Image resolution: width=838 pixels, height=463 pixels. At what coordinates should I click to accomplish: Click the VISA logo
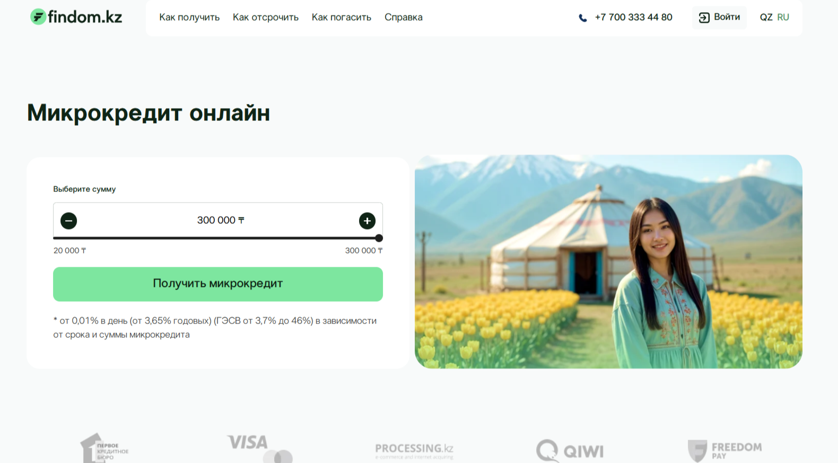pos(259,449)
